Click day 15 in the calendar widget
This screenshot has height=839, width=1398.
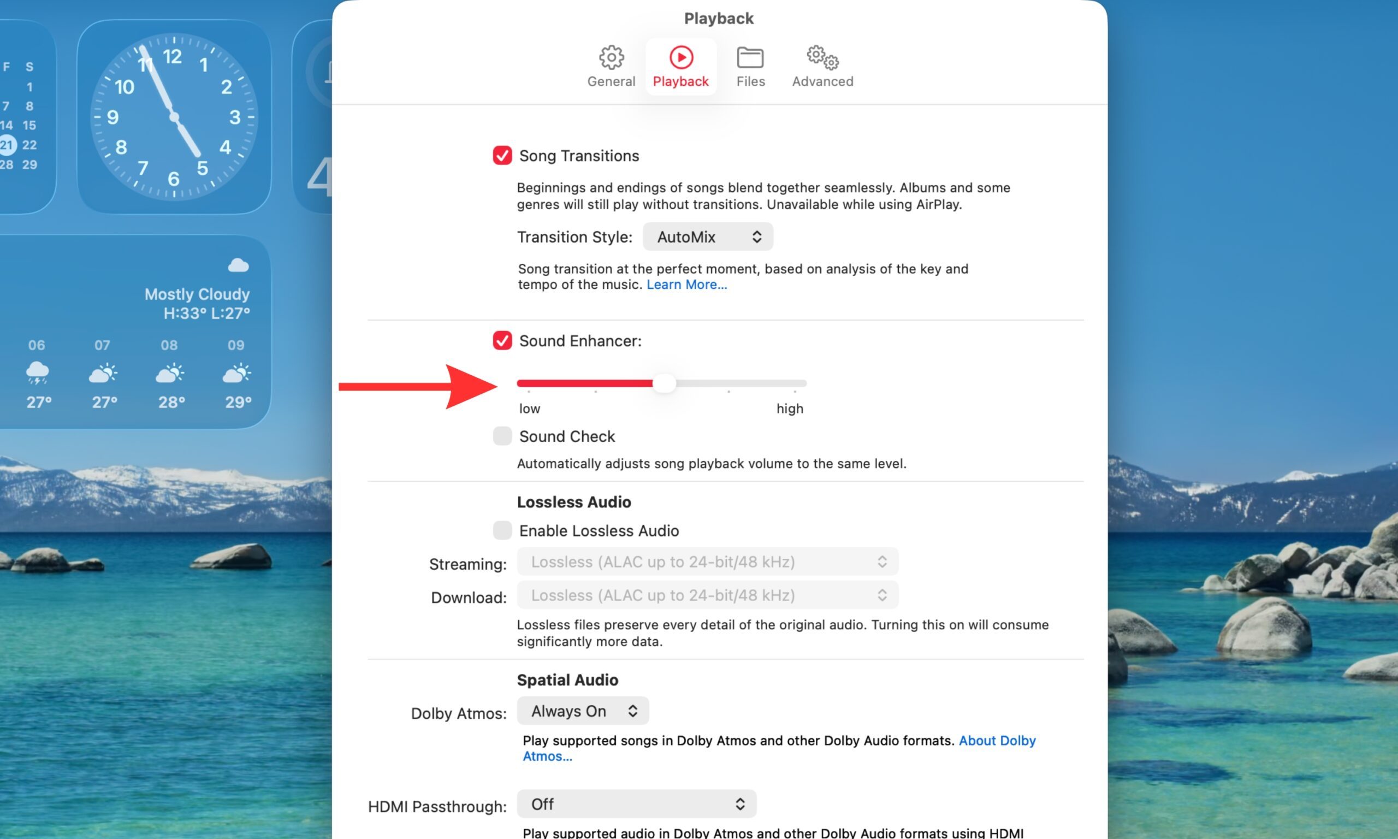[29, 125]
